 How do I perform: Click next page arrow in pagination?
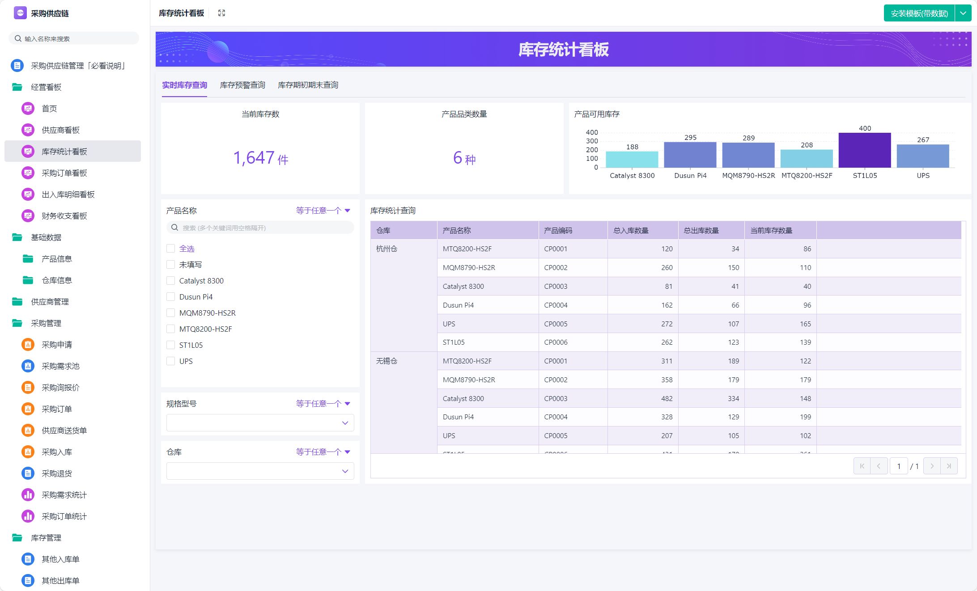(x=932, y=466)
